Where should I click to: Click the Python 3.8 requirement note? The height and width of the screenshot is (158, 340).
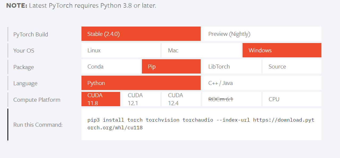click(81, 6)
